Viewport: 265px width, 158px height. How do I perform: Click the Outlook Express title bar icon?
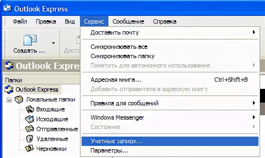tap(7, 8)
